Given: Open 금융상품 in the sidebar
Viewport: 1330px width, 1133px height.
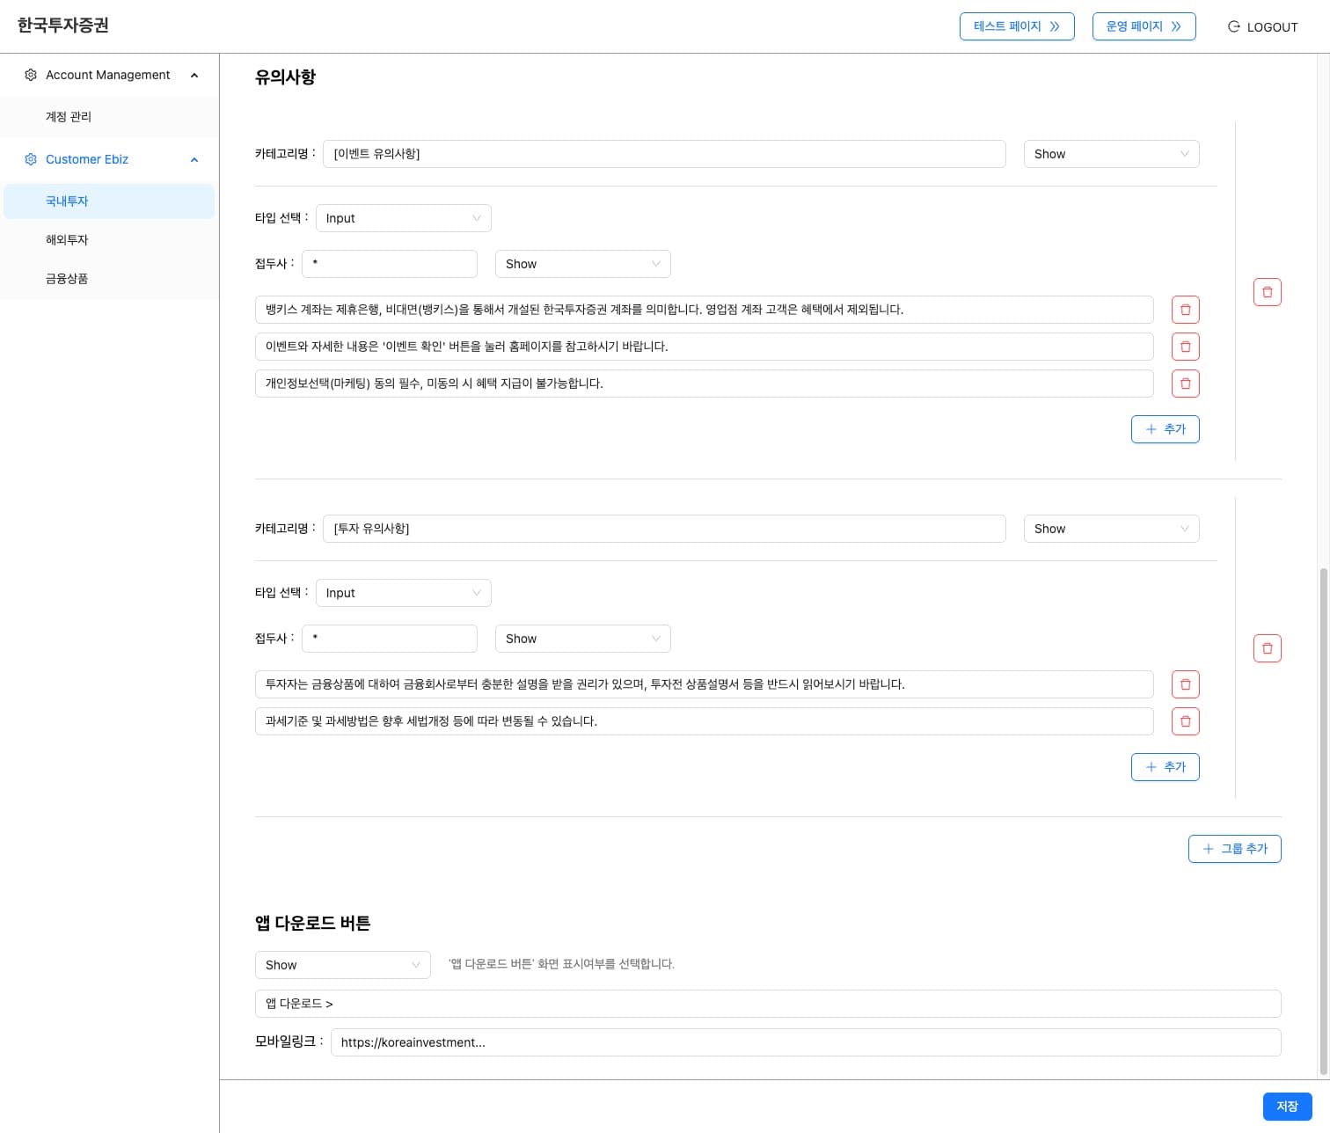Looking at the screenshot, I should click(x=67, y=278).
